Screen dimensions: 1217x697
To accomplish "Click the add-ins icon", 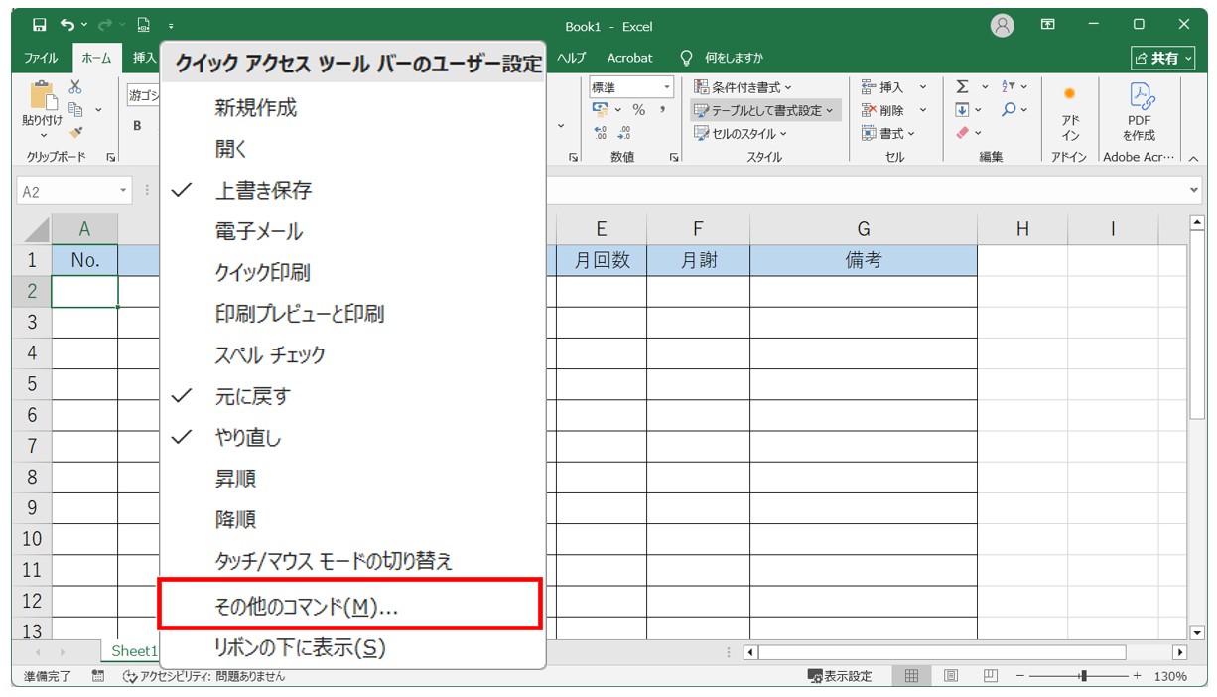I will point(1070,94).
